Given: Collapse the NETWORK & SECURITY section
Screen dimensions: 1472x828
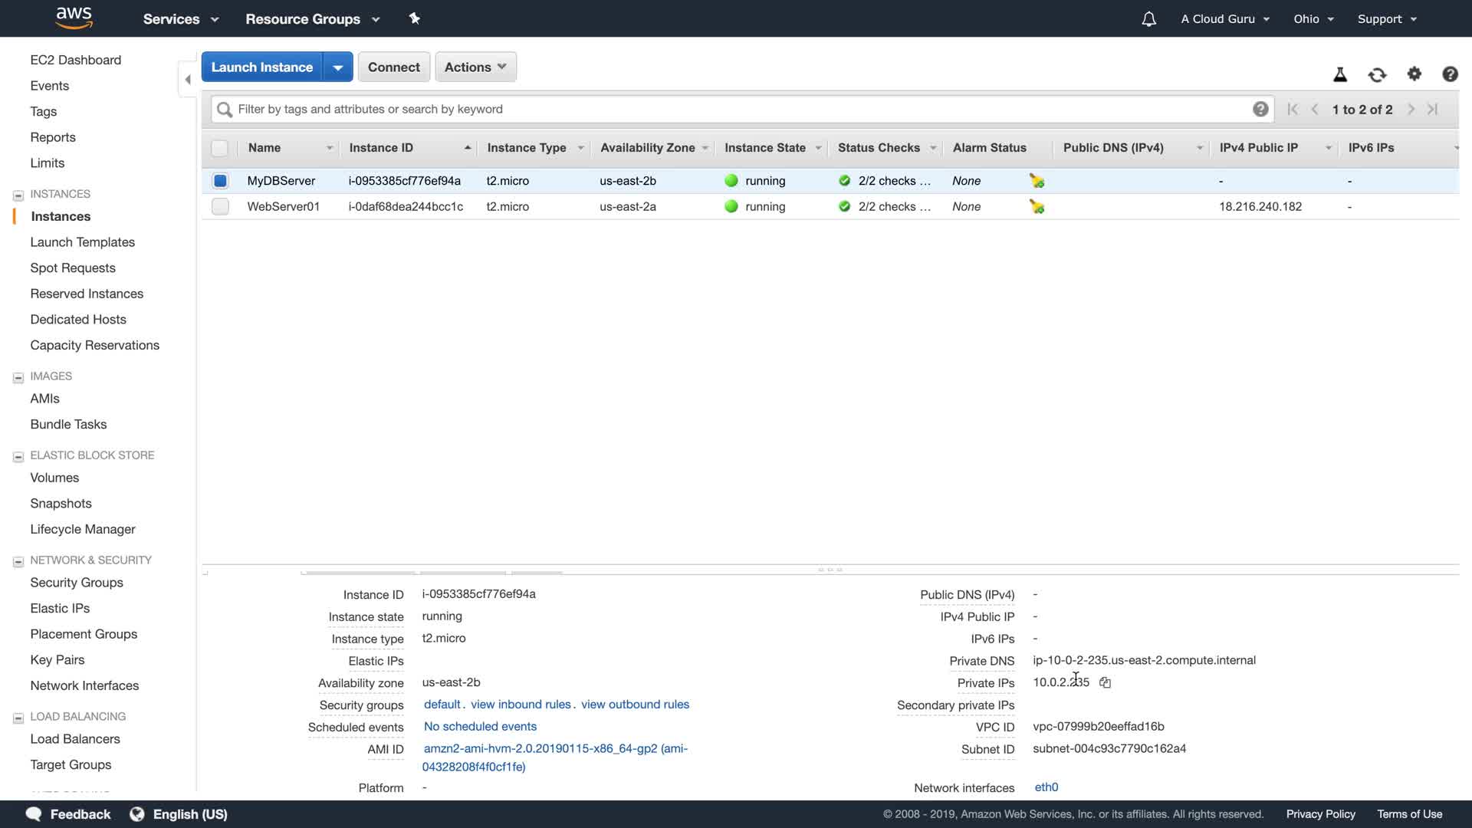Looking at the screenshot, I should pyautogui.click(x=18, y=561).
